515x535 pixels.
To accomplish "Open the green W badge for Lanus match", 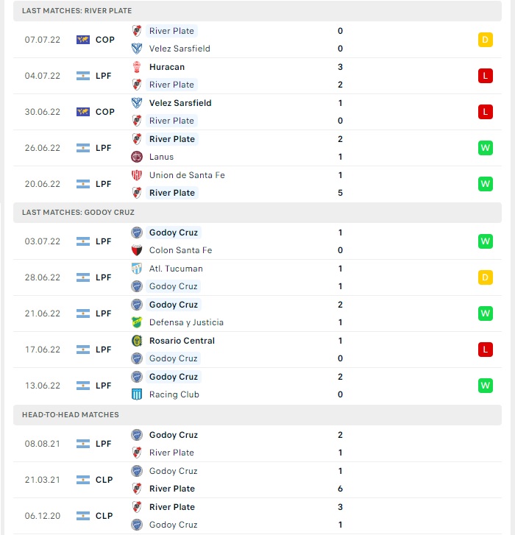I will [486, 148].
